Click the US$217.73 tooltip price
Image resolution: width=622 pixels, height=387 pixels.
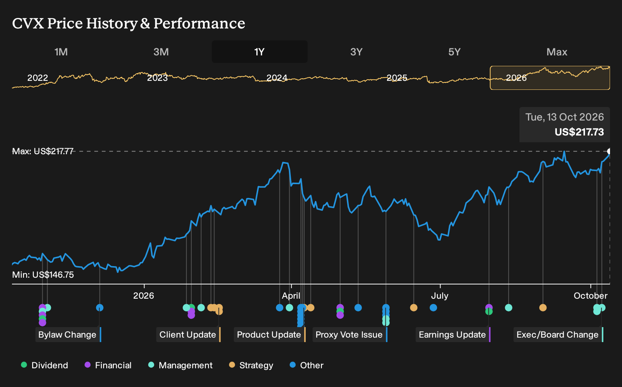click(x=579, y=132)
